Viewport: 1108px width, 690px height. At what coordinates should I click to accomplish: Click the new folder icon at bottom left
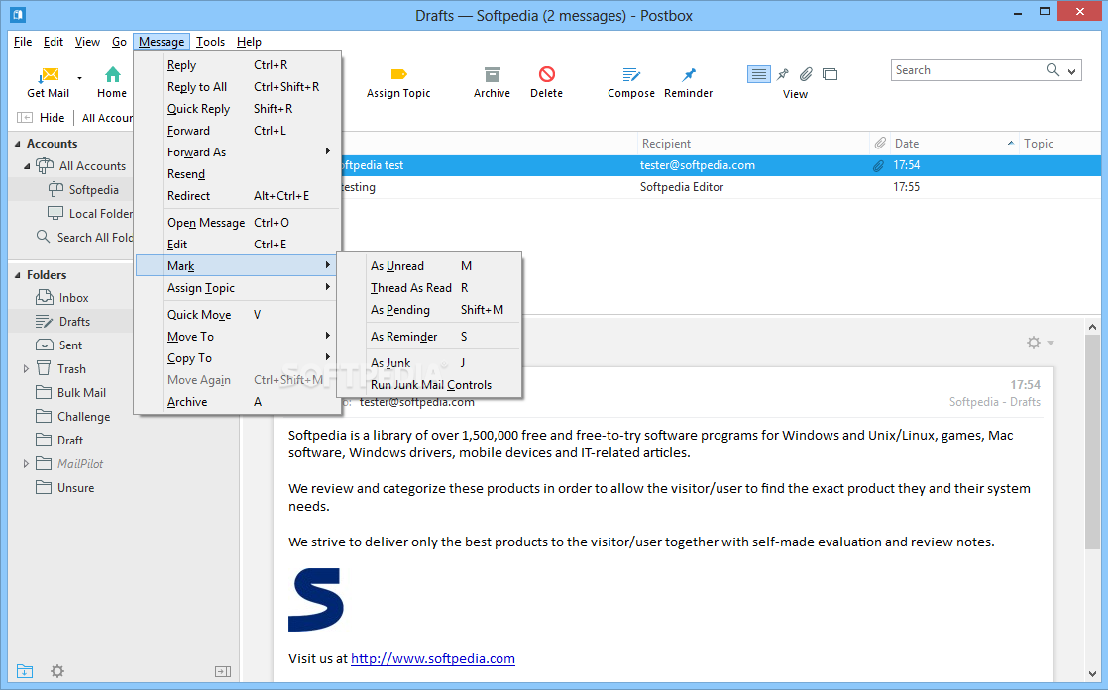pyautogui.click(x=25, y=671)
